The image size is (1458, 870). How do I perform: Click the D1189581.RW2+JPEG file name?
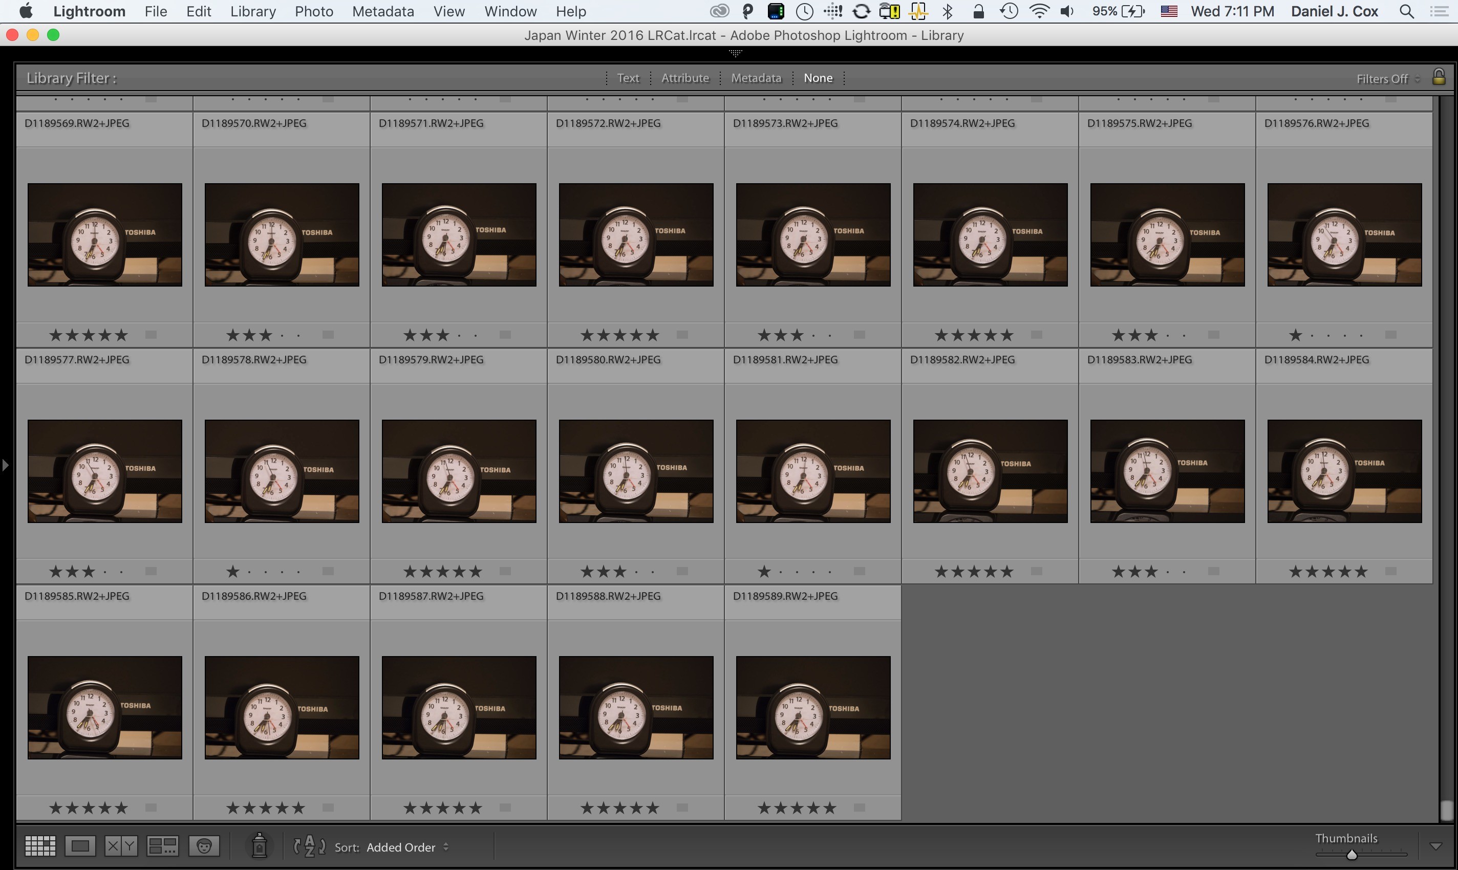click(x=785, y=359)
